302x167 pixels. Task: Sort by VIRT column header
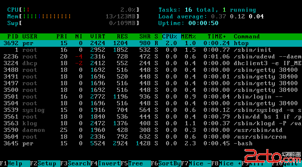(x=98, y=36)
